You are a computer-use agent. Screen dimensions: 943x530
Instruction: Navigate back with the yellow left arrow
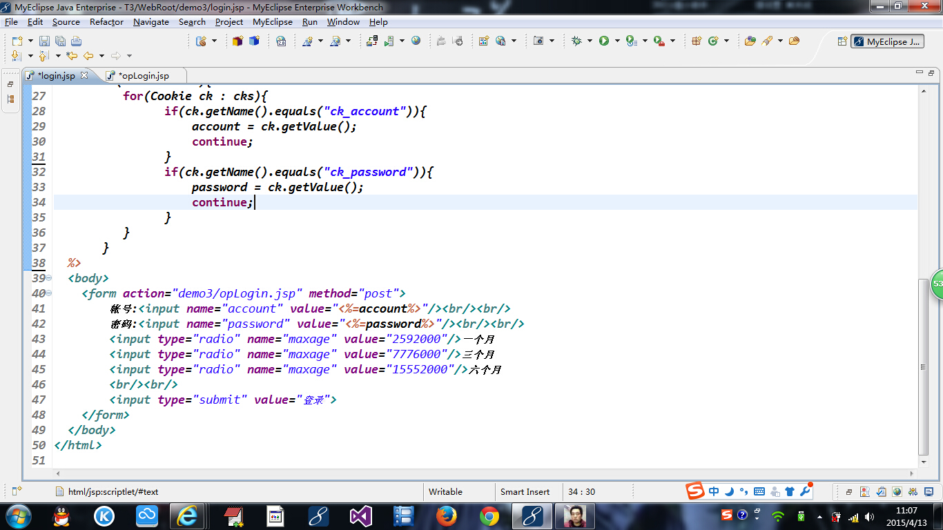coord(88,56)
